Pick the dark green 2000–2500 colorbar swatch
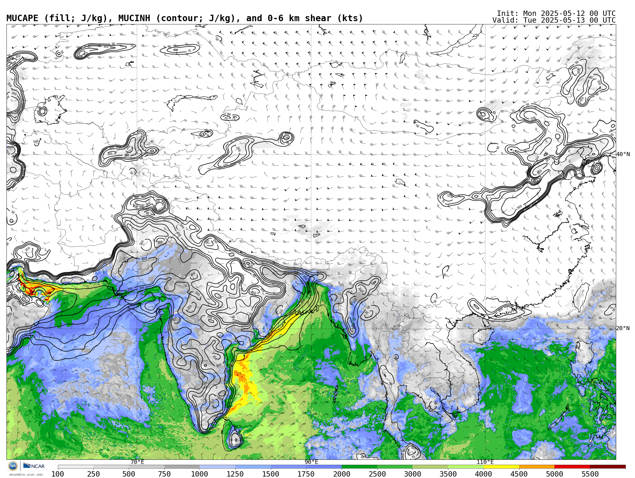 pos(359,467)
